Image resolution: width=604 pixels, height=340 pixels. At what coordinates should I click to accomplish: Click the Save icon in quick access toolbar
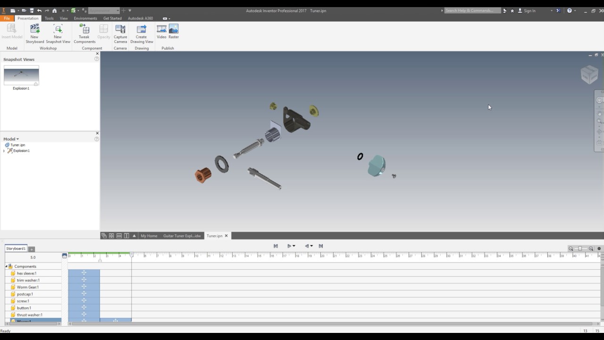tap(32, 10)
